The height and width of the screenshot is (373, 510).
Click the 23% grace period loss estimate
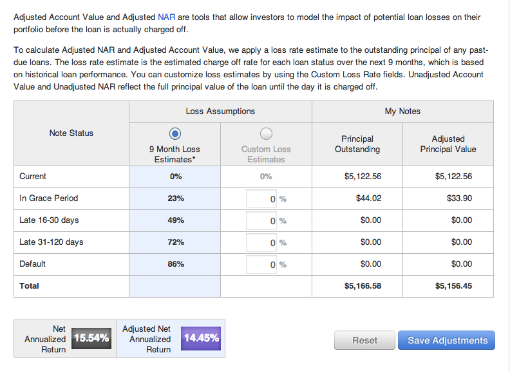click(x=176, y=198)
